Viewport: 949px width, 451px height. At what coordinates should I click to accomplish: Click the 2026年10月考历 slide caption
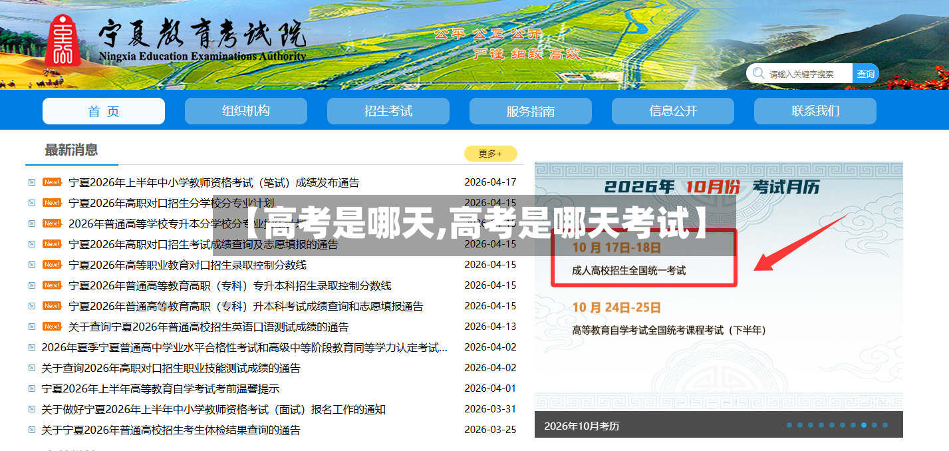[x=582, y=426]
